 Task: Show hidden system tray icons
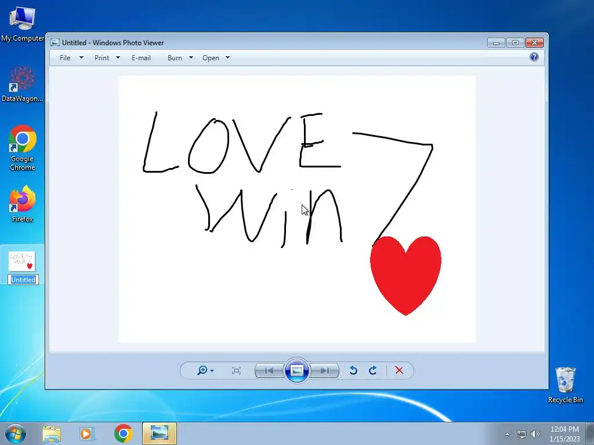coord(507,434)
